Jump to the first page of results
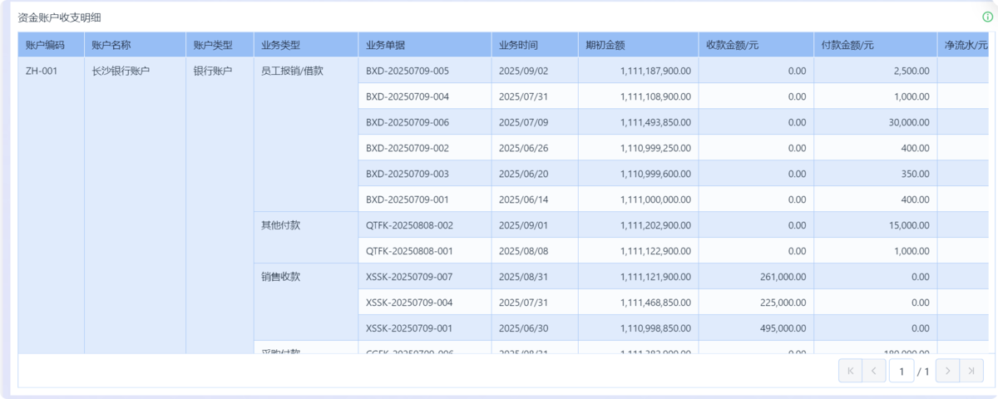The height and width of the screenshot is (399, 998). point(850,371)
